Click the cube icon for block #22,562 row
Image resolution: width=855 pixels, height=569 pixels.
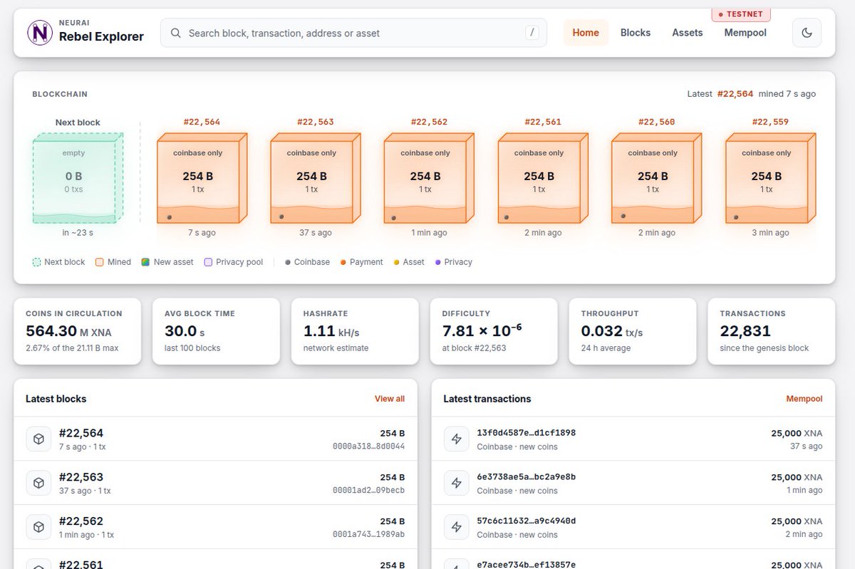pos(39,527)
